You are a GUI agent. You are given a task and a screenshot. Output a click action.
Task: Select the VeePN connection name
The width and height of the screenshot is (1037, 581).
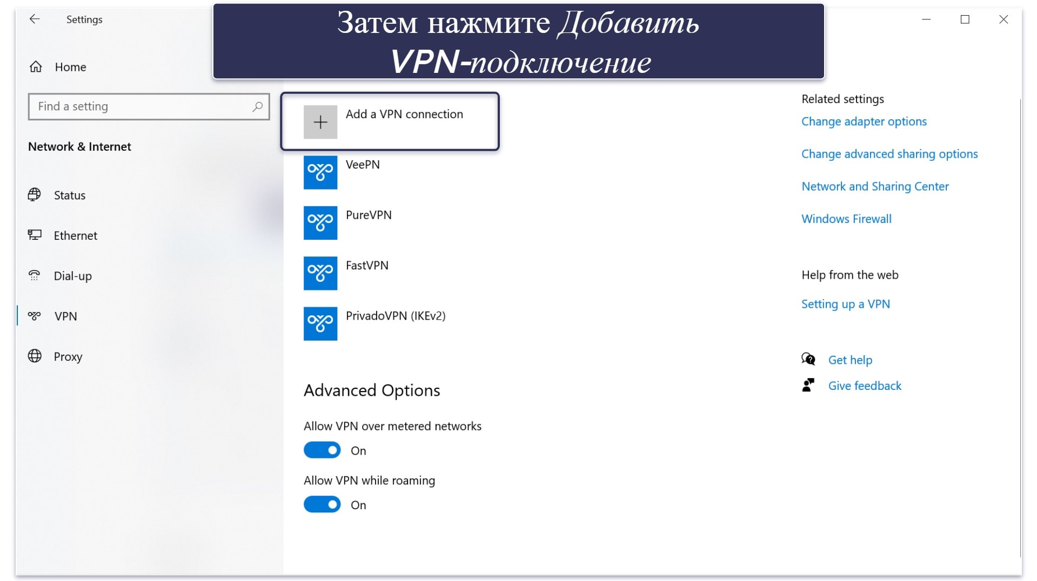pyautogui.click(x=363, y=165)
